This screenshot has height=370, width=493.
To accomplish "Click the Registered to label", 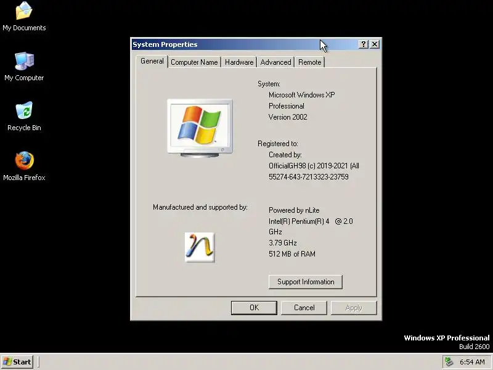I will tap(278, 144).
